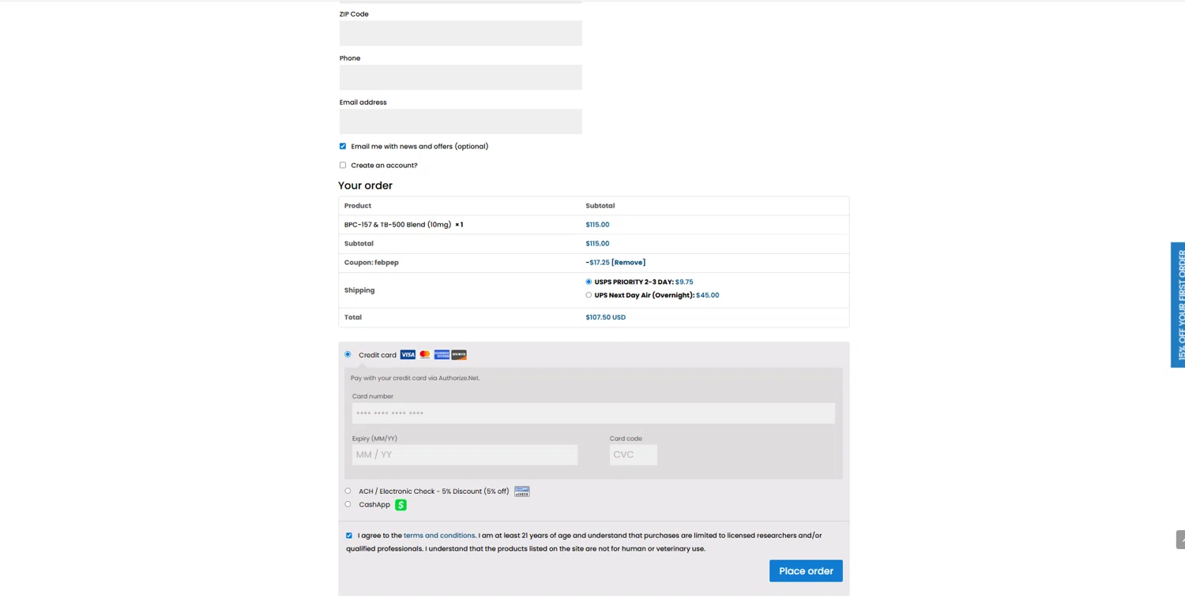The height and width of the screenshot is (602, 1185).
Task: Click the Expiry MM / YY field
Action: point(465,454)
